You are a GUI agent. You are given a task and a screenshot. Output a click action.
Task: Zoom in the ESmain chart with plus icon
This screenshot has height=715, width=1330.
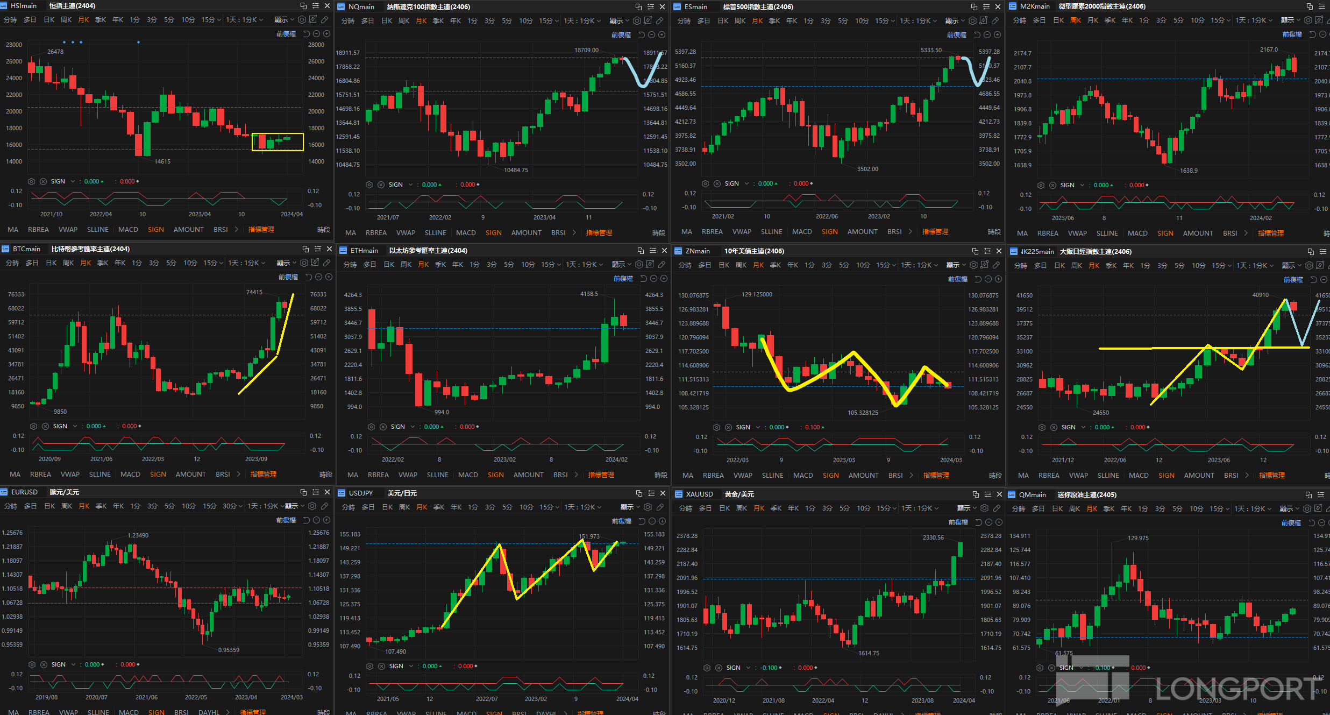[x=997, y=34]
